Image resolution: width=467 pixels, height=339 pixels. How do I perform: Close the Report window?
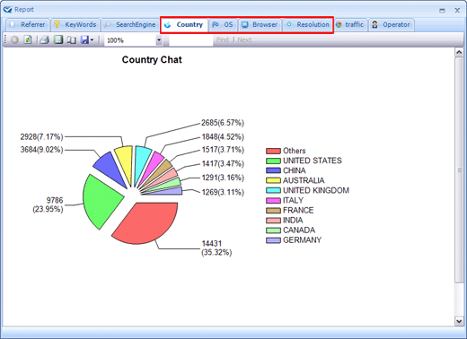pyautogui.click(x=457, y=10)
